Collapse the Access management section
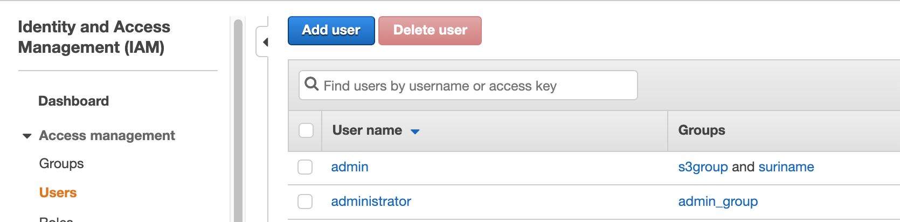Screen dimensions: 900x222 (27, 136)
